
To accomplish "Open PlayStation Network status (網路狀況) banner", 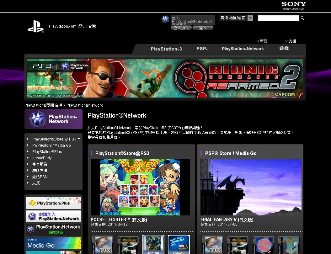I will tap(53, 230).
